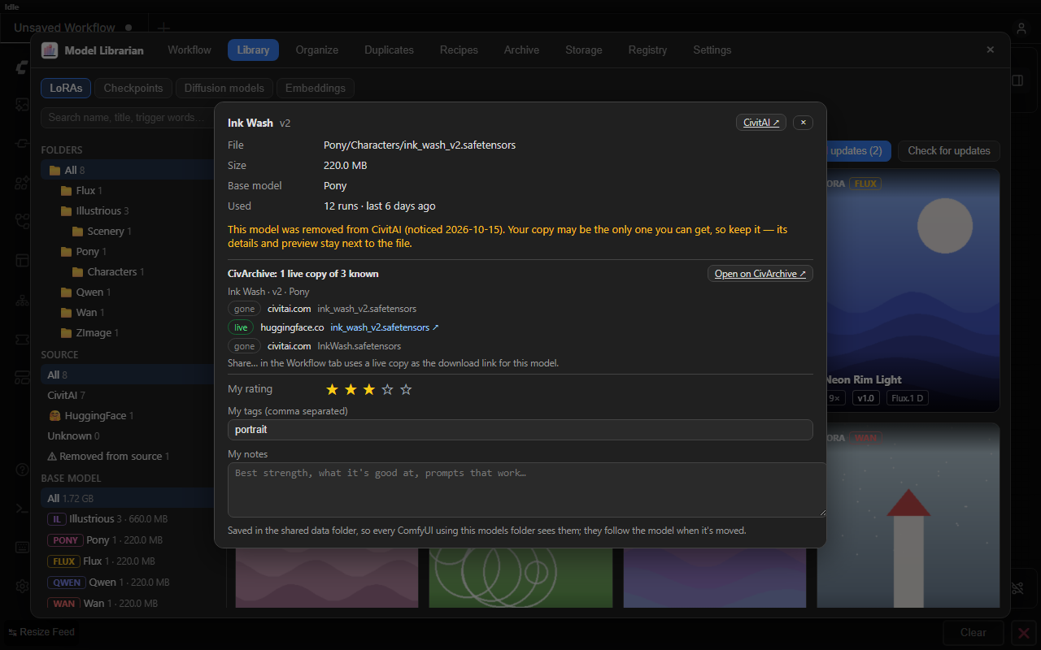This screenshot has height=650, width=1041.
Task: Filter base model by Flux
Action: click(x=128, y=561)
